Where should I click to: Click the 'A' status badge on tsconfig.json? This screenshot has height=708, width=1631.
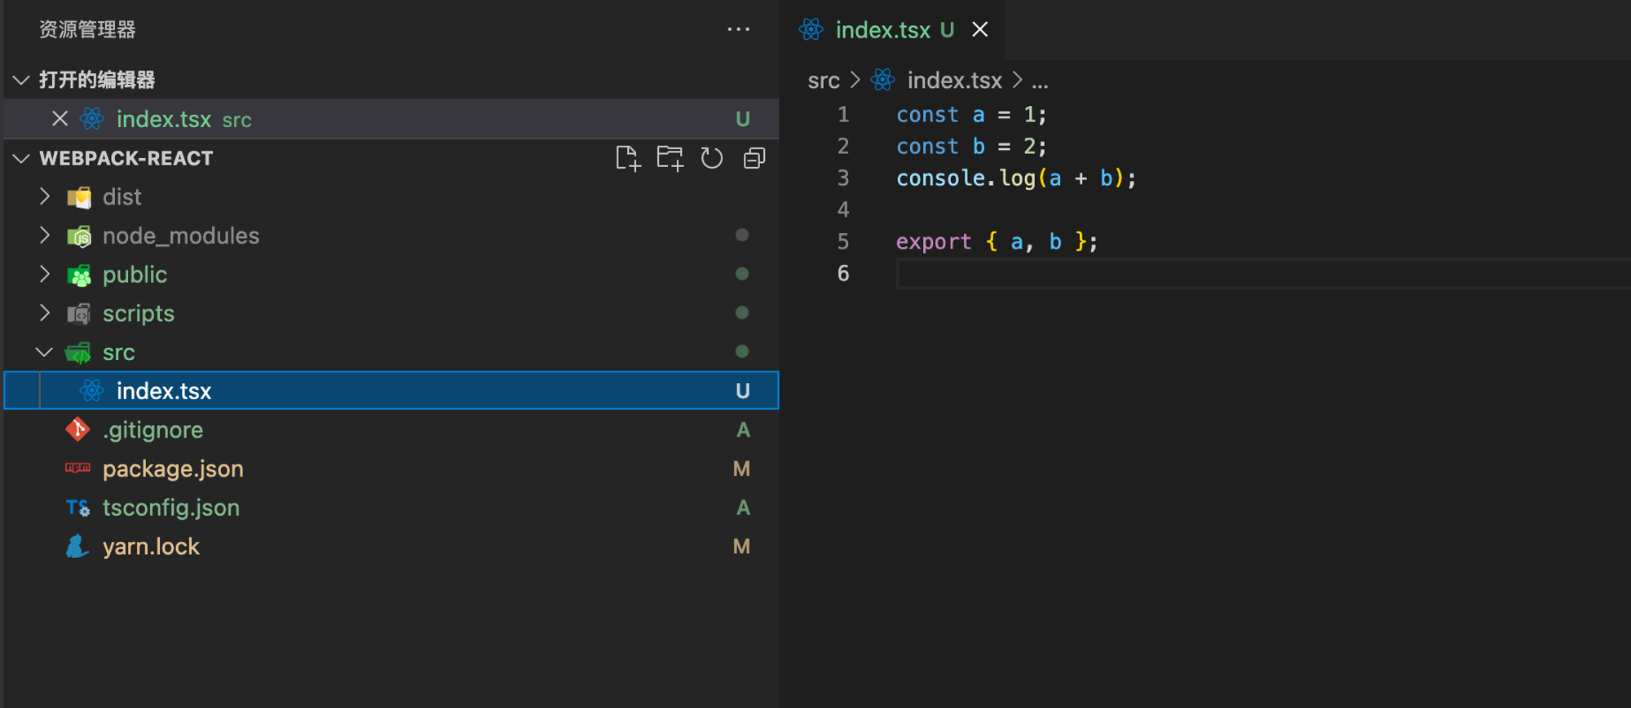[743, 508]
